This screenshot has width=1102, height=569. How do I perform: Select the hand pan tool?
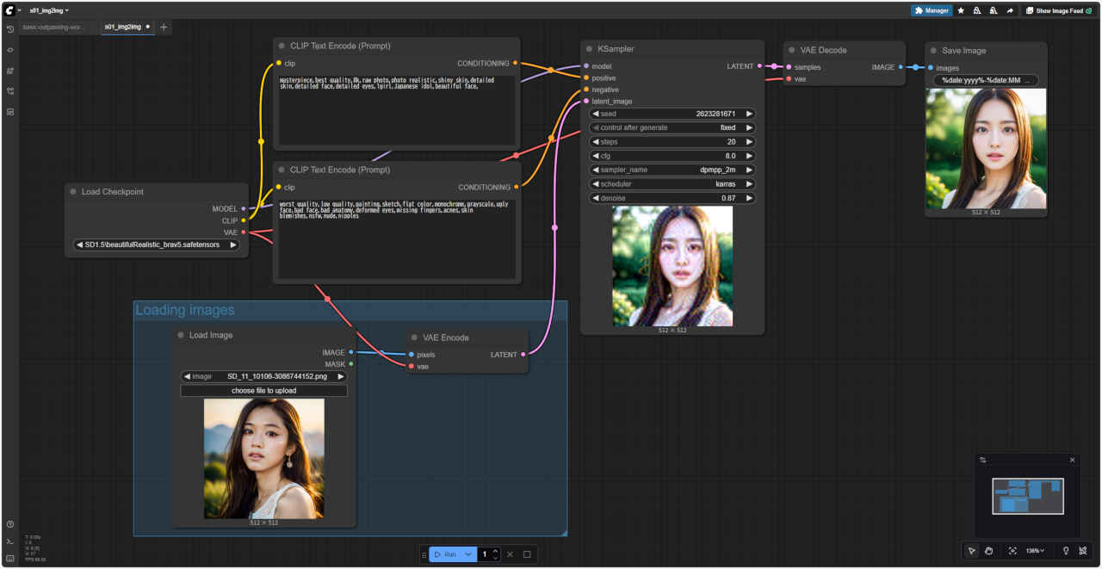coord(989,551)
